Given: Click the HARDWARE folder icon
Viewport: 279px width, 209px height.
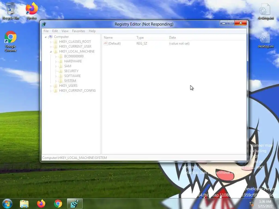Looking at the screenshot, I should tap(61, 61).
